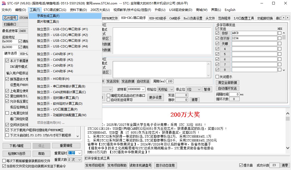Toggle 每次下载前都重新装载目标文件 checkbox
Viewport: 291px width, 170px height.
[4, 161]
